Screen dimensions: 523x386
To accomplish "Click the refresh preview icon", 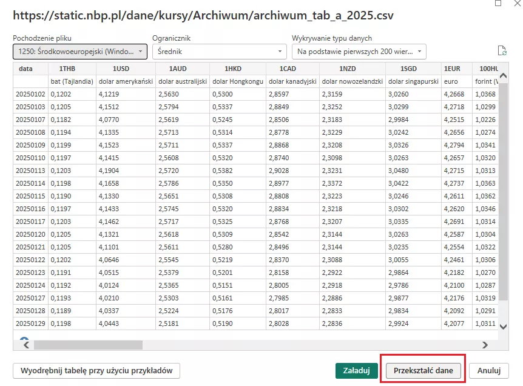I will [x=501, y=51].
